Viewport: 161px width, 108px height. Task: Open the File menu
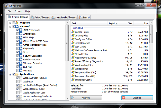pos(10,11)
